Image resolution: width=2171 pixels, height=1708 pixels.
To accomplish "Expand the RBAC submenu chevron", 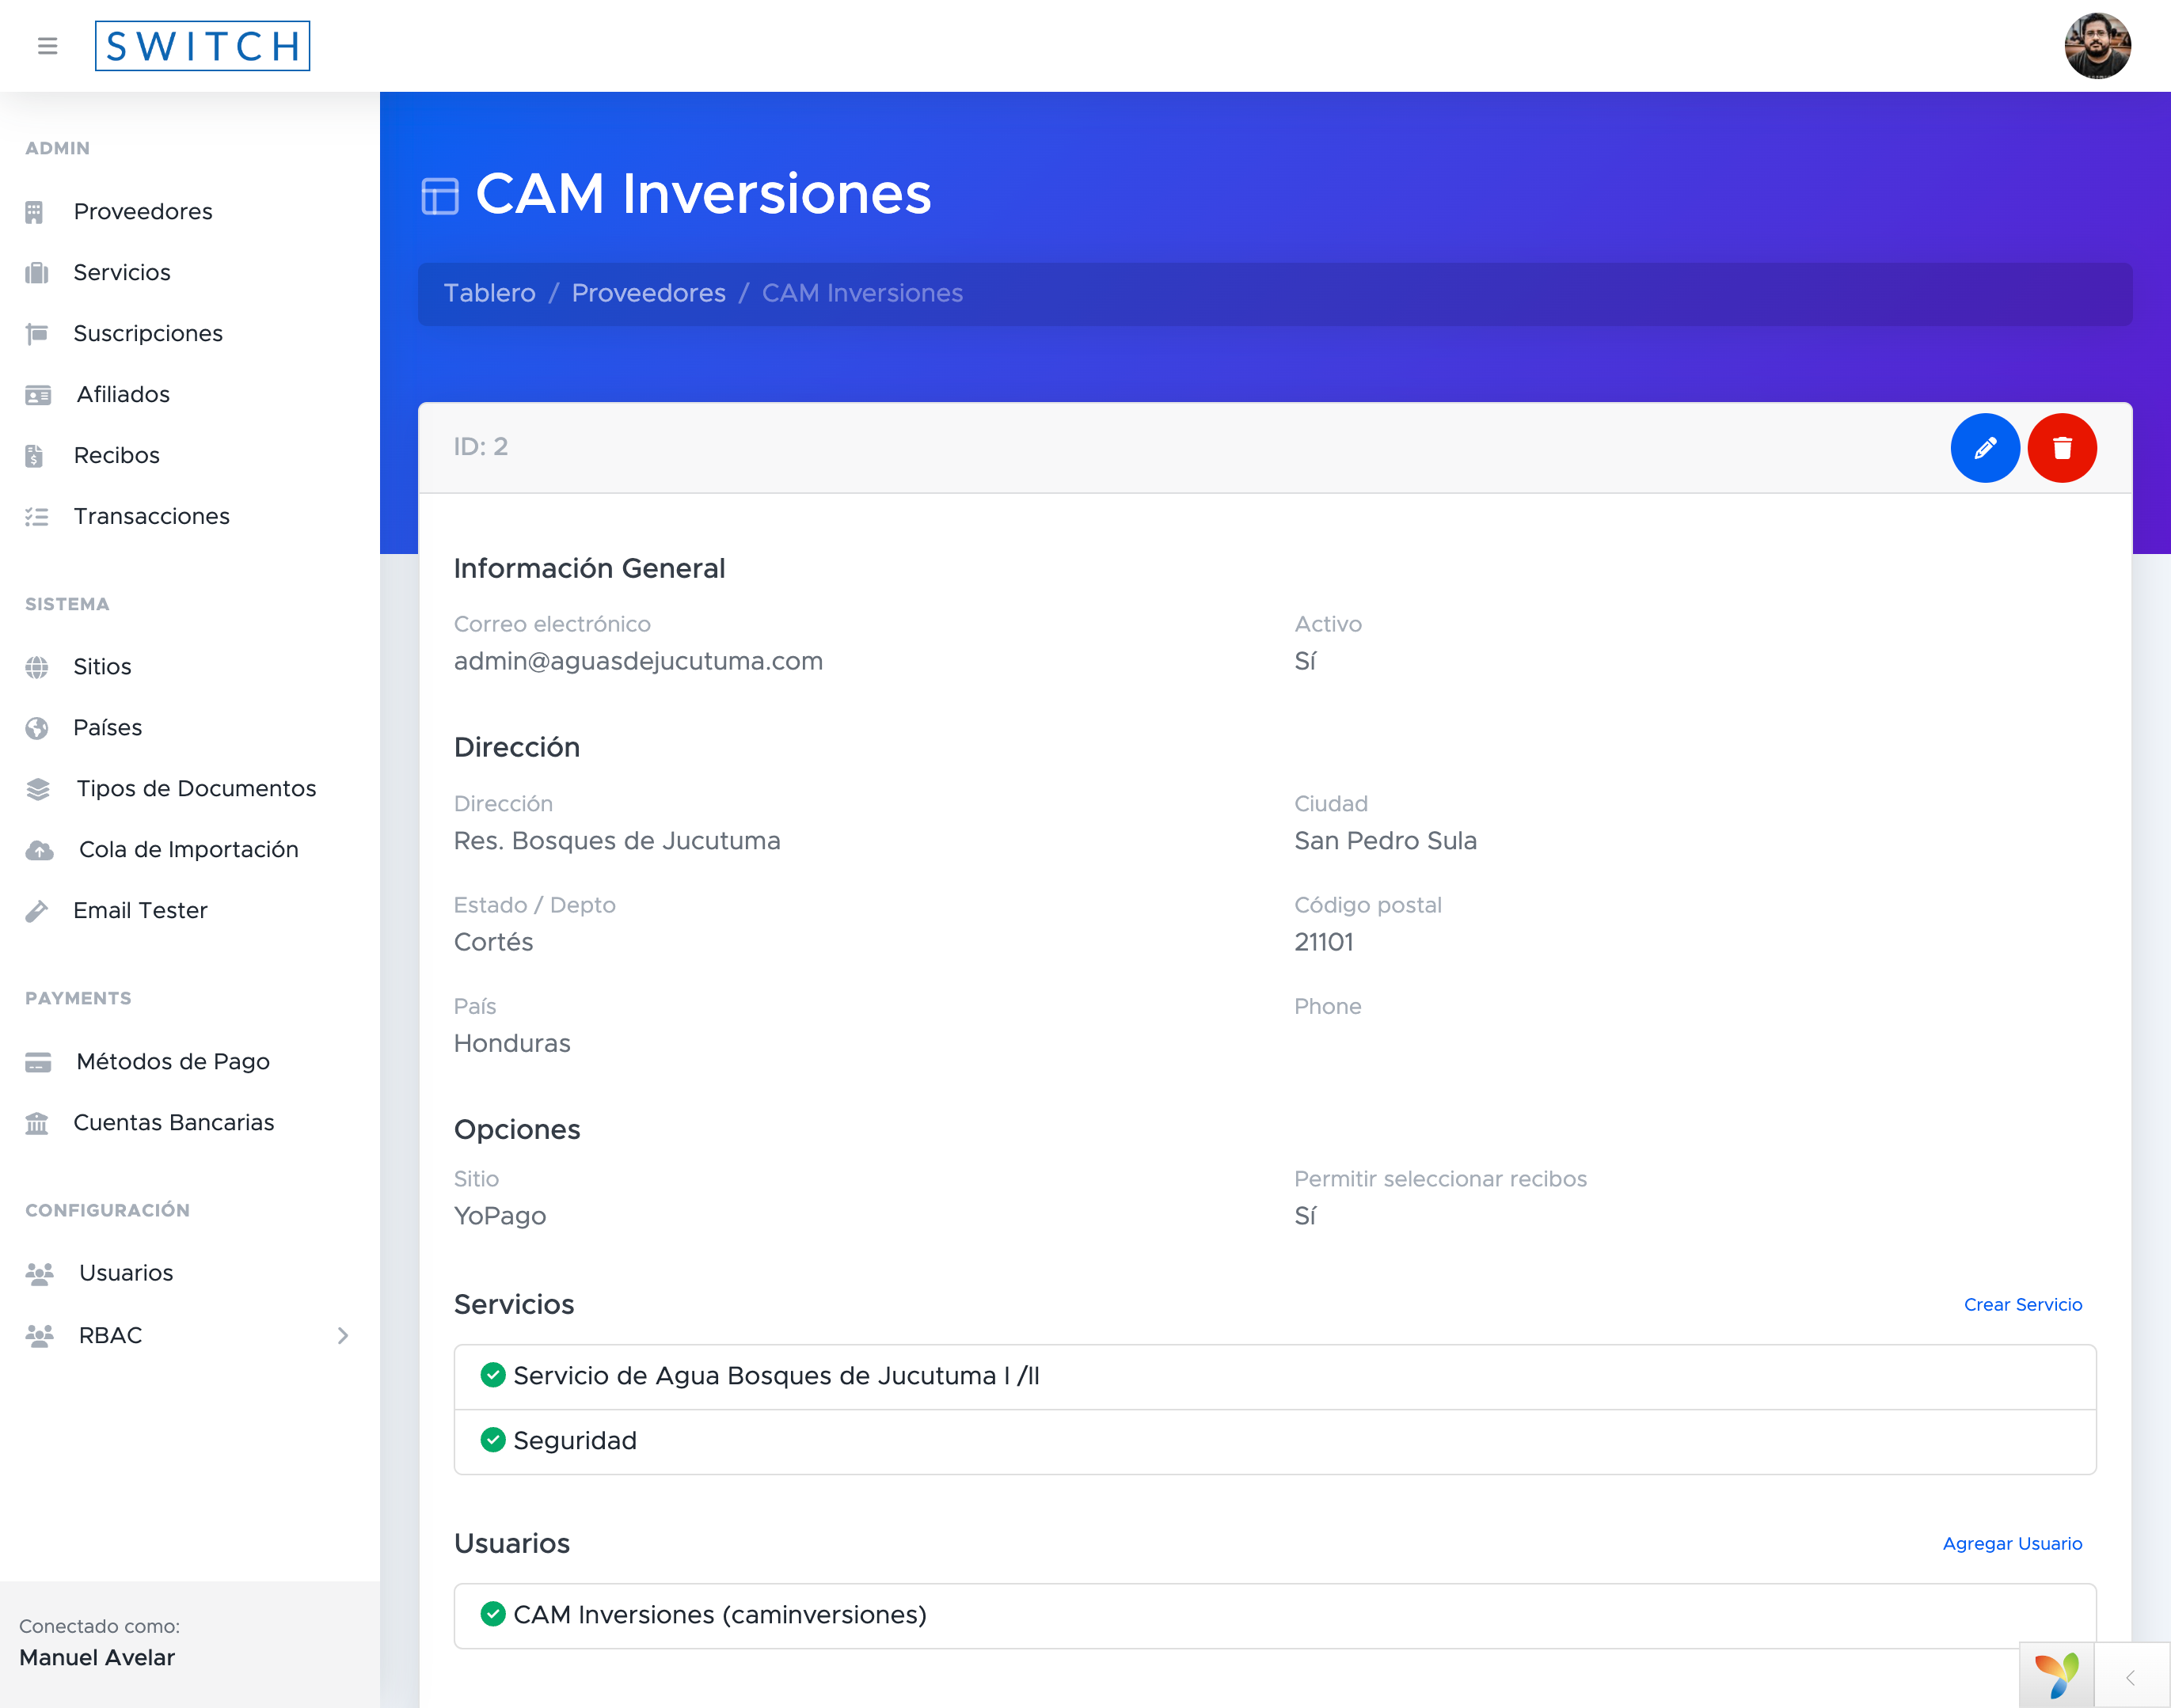I will [343, 1335].
